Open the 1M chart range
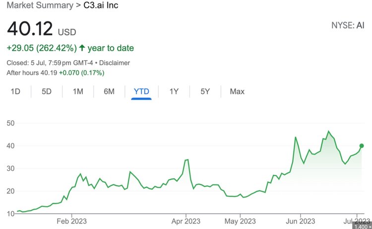Screen dimensions: 372x229 click(x=78, y=91)
